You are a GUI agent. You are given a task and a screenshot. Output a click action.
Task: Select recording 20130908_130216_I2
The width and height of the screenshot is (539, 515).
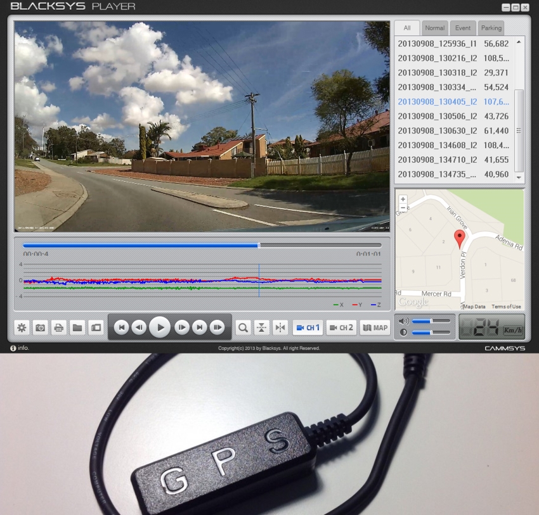click(454, 58)
